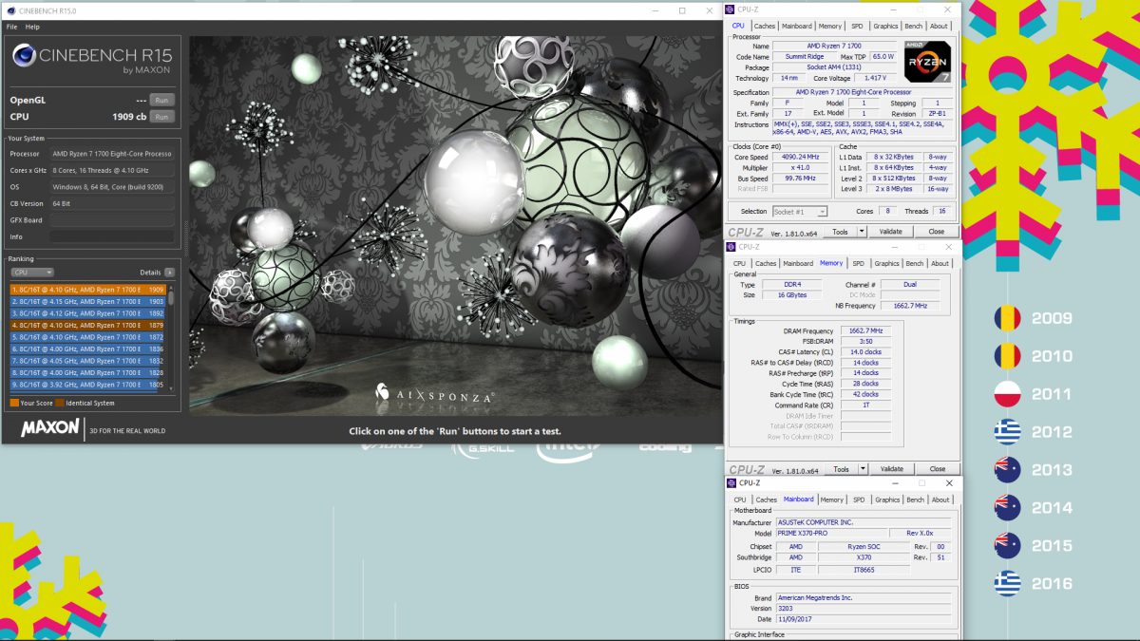This screenshot has height=641, width=1140.
Task: Open CPU tab in middle CPU-Z Memory window
Action: pos(739,263)
